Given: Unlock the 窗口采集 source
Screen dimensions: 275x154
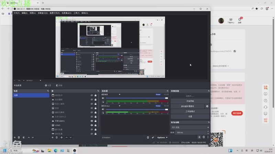Looking at the screenshot, I should [96, 129].
